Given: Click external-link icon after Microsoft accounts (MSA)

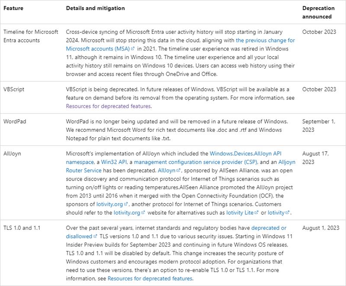Looking at the screenshot, I should pyautogui.click(x=132, y=49).
